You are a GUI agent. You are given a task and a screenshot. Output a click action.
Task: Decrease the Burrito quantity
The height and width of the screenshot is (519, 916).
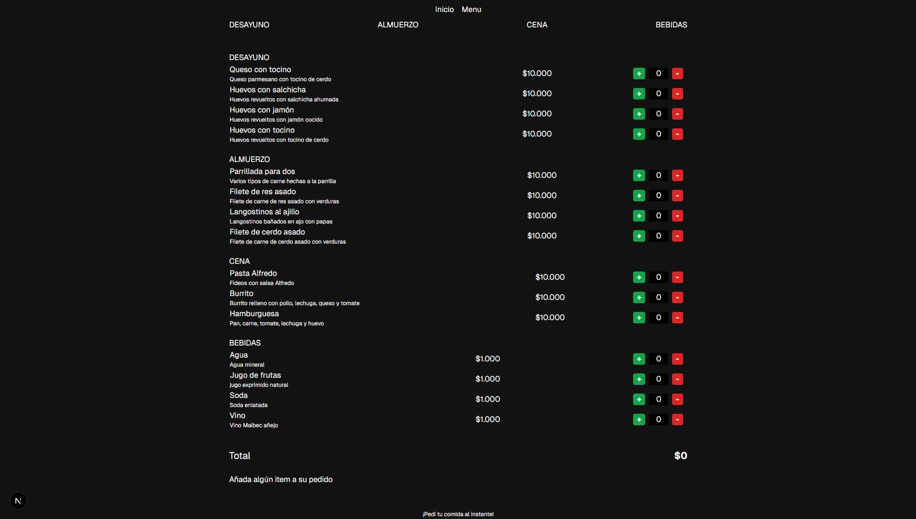[677, 297]
